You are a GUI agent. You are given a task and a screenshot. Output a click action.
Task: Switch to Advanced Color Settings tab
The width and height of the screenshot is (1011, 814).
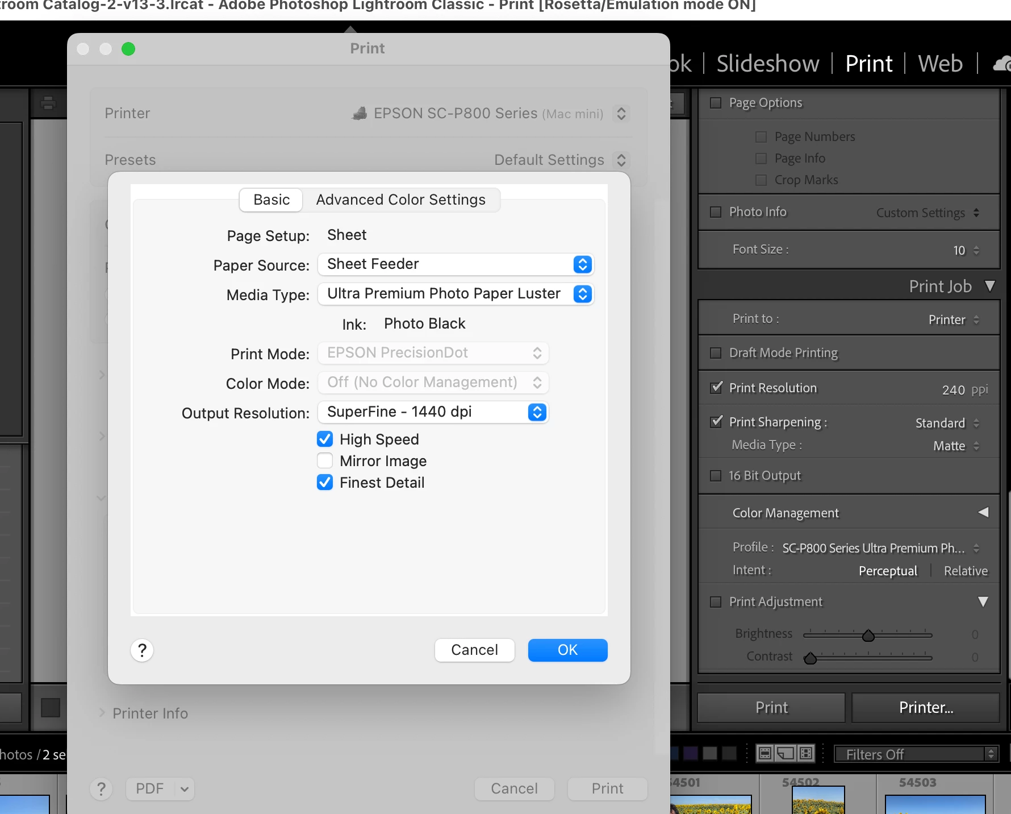tap(401, 200)
